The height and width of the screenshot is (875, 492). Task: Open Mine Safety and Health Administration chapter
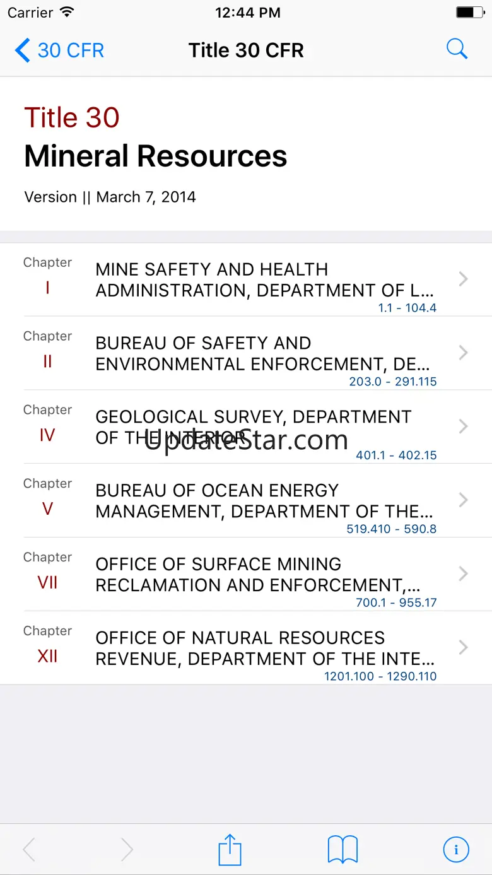tap(265, 279)
